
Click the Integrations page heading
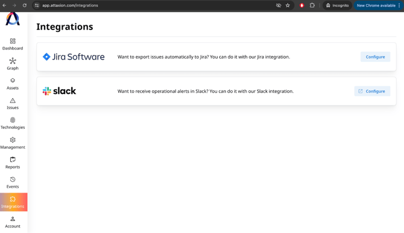[x=65, y=26]
